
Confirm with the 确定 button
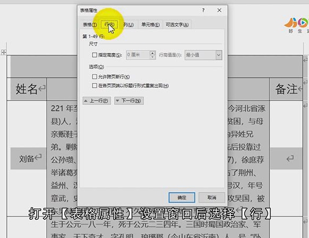tap(182, 197)
